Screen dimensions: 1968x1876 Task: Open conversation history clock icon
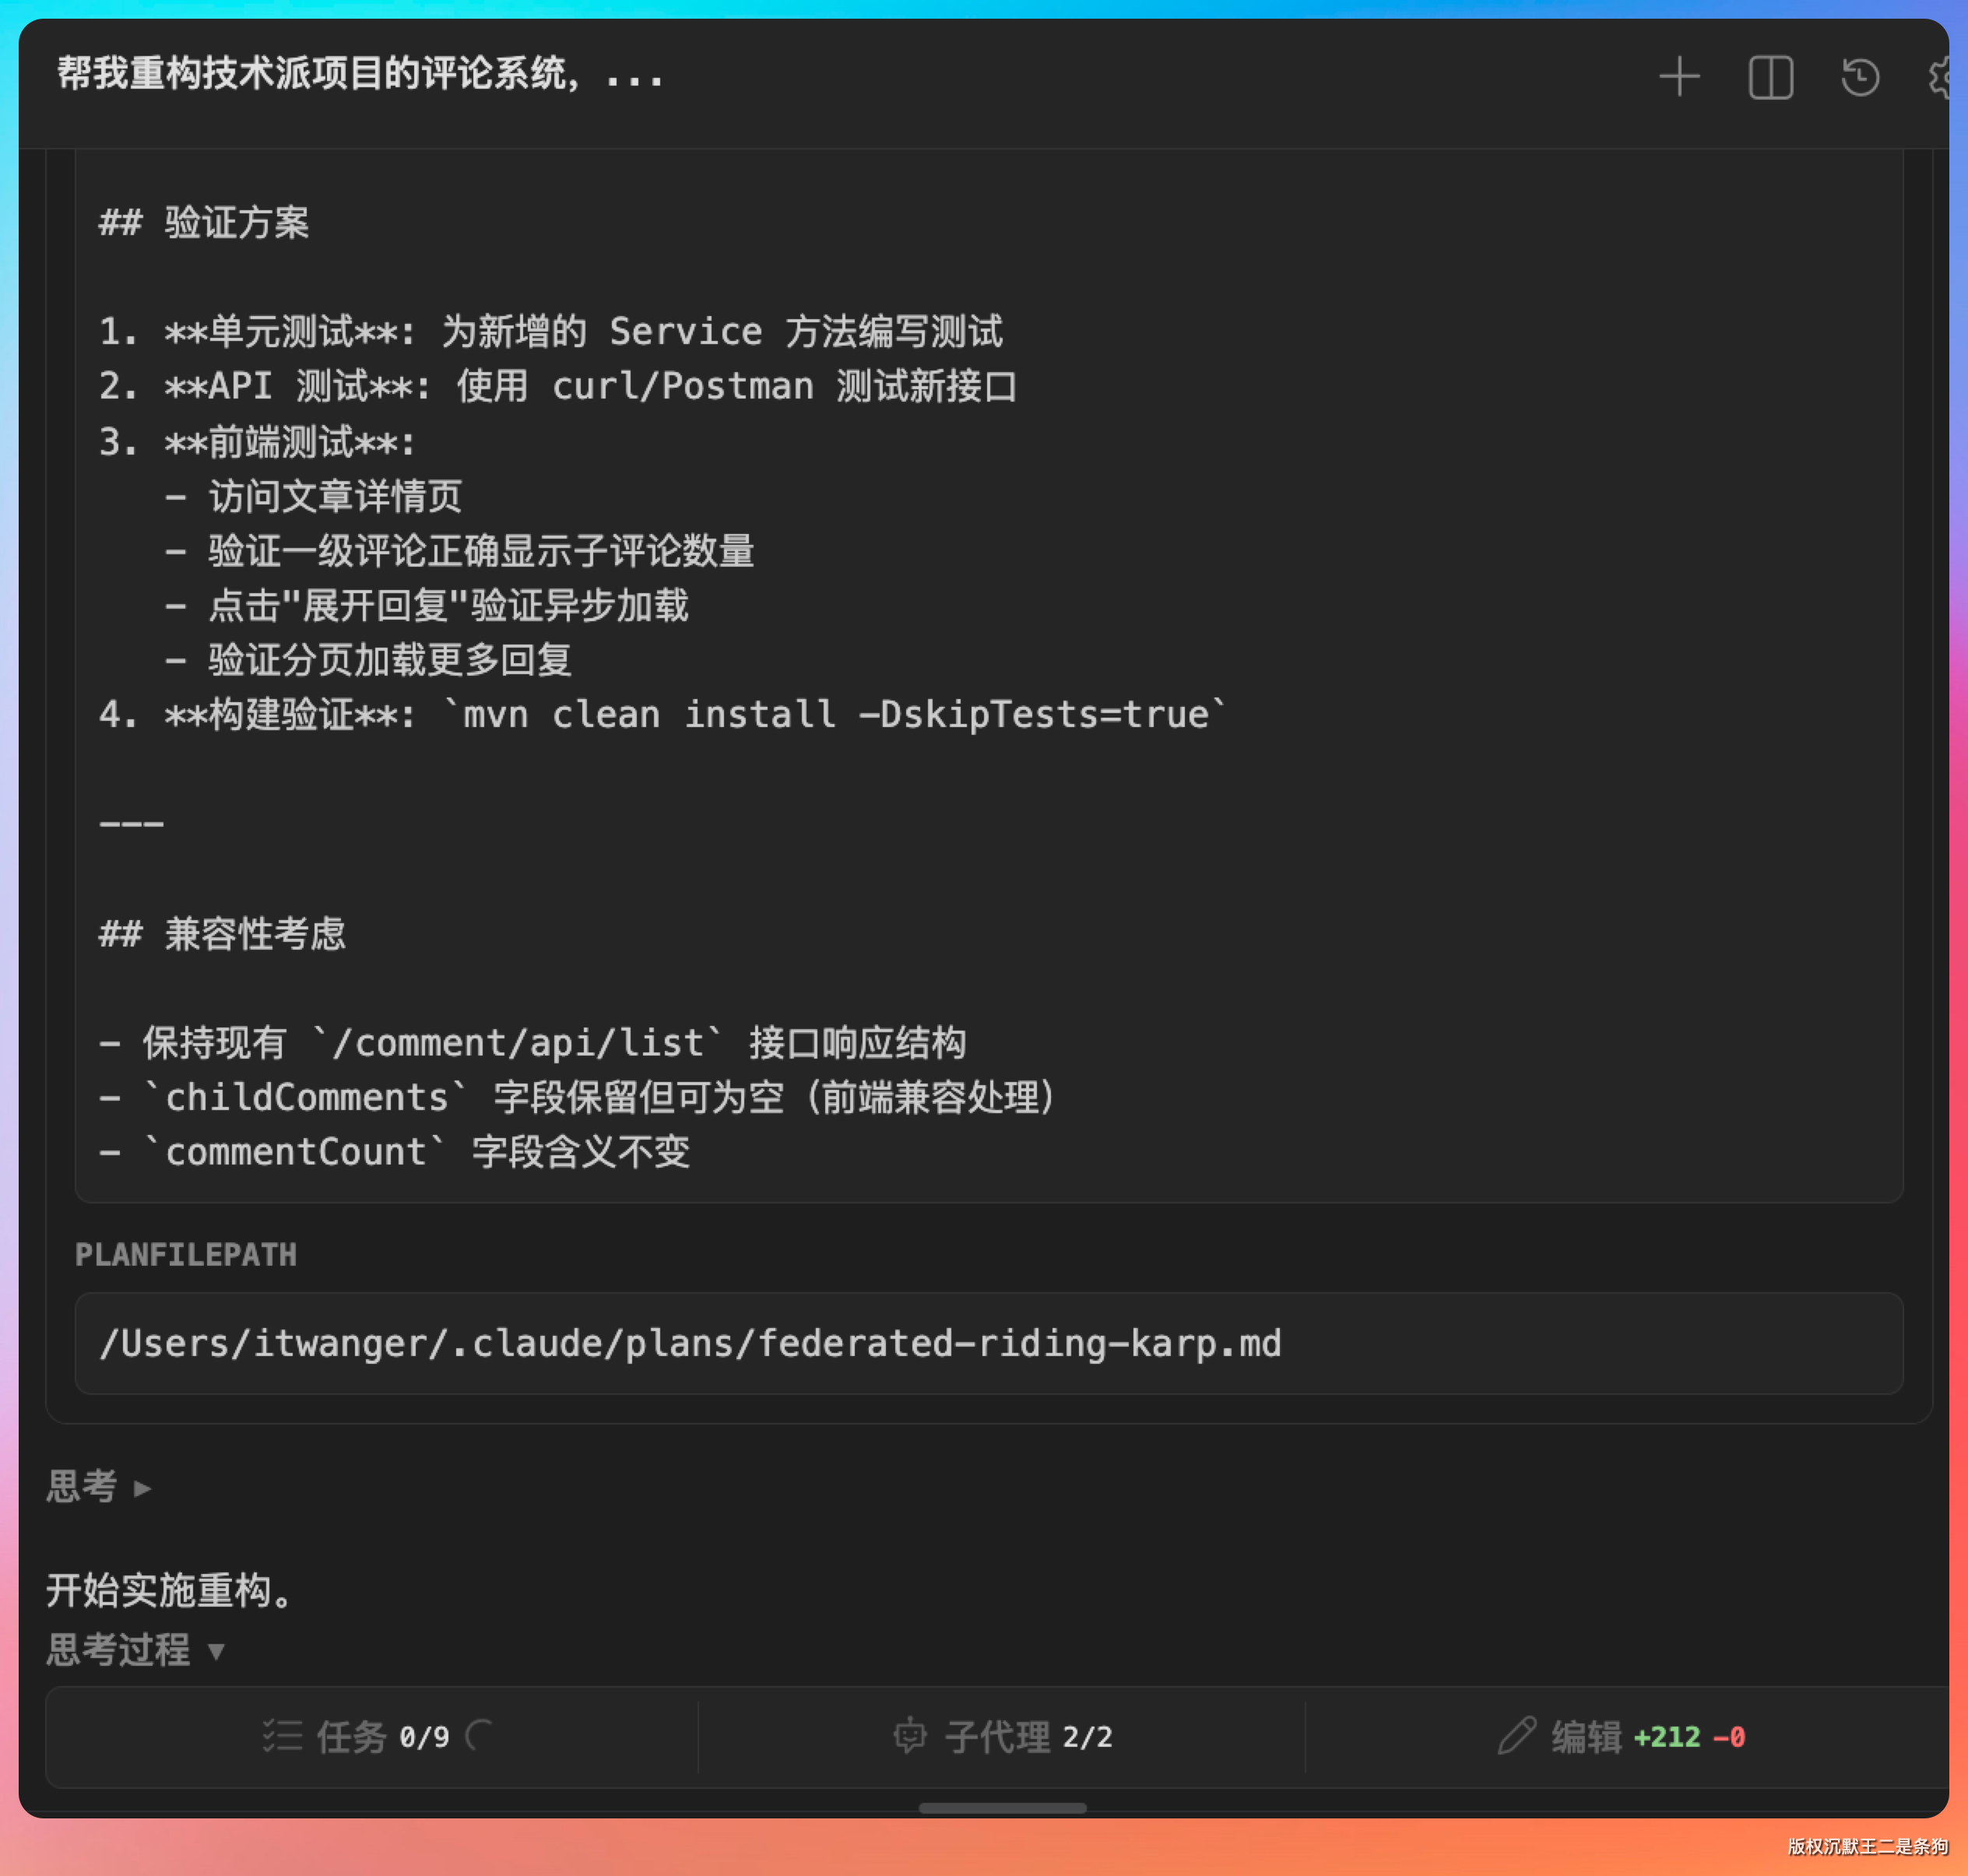[1860, 77]
